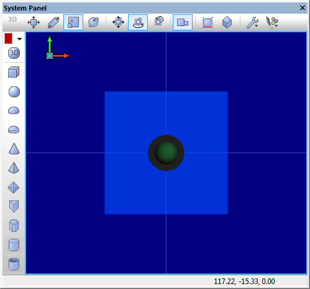Image resolution: width=310 pixels, height=289 pixels.
Task: Choose the pan camera tool
Action: [118, 22]
